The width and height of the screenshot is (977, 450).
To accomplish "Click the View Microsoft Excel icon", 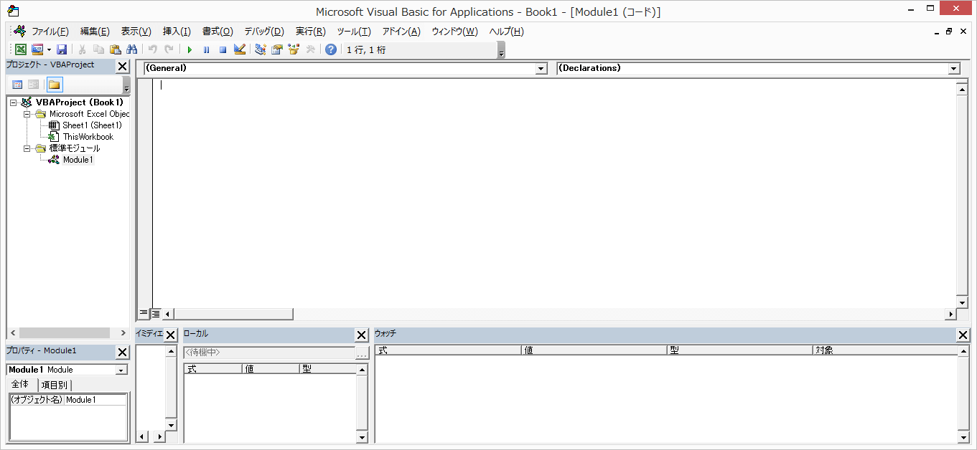I will (x=21, y=49).
